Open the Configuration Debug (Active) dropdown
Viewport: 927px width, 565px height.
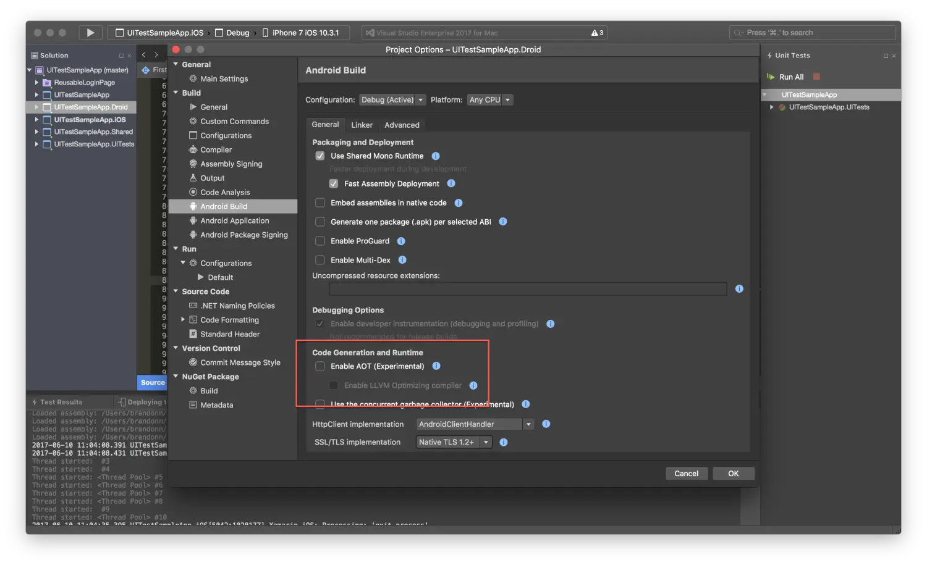[392, 99]
